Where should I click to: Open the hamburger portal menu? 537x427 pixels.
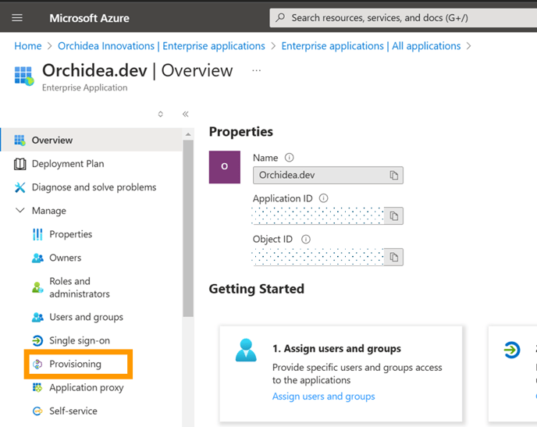[17, 17]
